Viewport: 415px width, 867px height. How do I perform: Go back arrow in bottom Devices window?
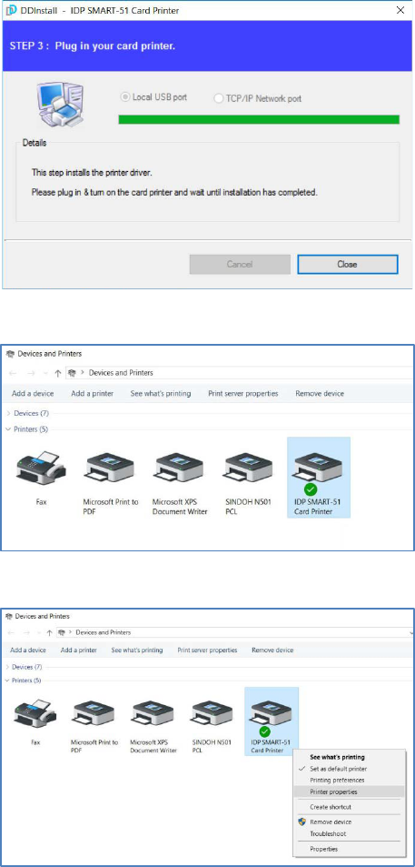click(x=11, y=632)
